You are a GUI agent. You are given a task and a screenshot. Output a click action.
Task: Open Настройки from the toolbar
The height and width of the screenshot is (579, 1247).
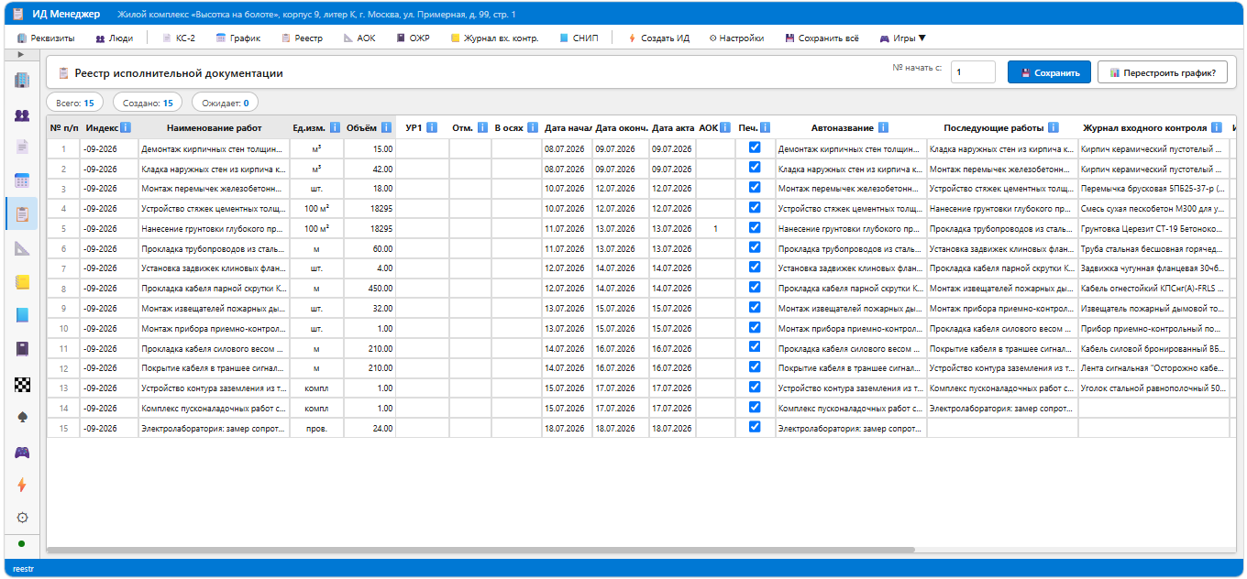coord(736,38)
